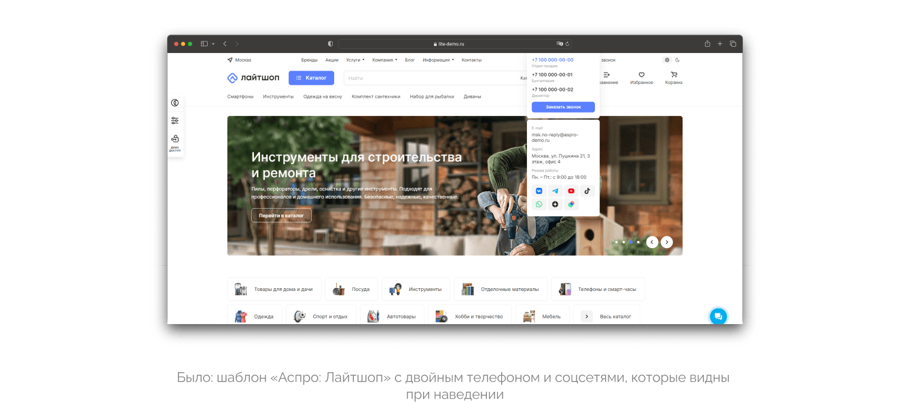Open the blue chat bubble widget

coord(718,316)
